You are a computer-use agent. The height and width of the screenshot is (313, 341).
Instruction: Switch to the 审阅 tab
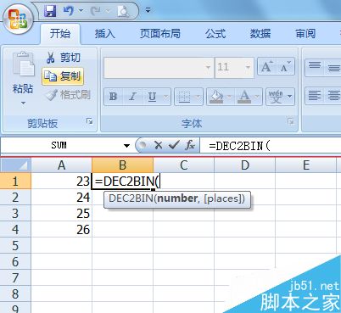pyautogui.click(x=305, y=34)
